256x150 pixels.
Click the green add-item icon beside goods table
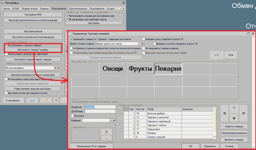pyautogui.click(x=120, y=109)
